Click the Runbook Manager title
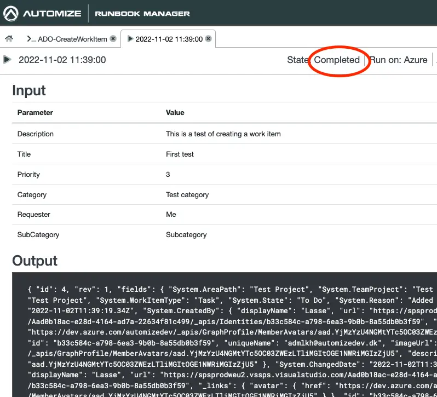Viewport: 437px width, 397px height. click(142, 13)
